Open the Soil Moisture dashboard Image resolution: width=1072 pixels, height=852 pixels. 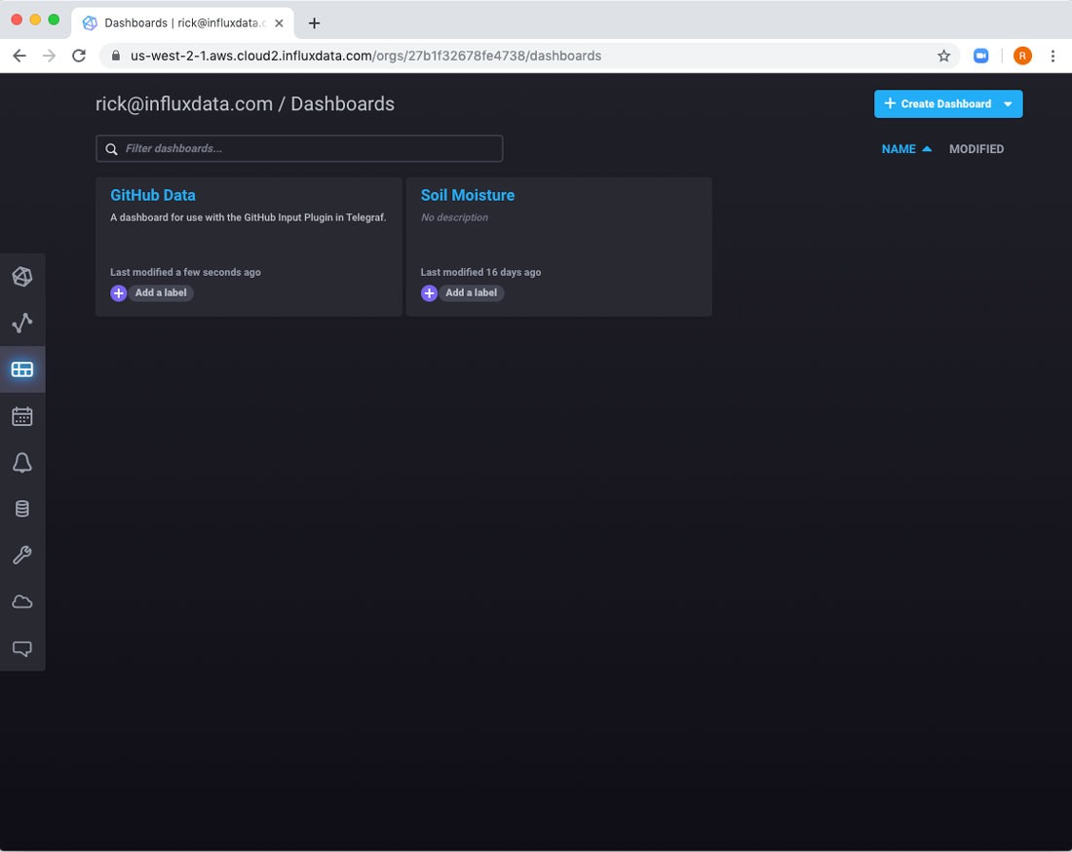pyautogui.click(x=467, y=195)
